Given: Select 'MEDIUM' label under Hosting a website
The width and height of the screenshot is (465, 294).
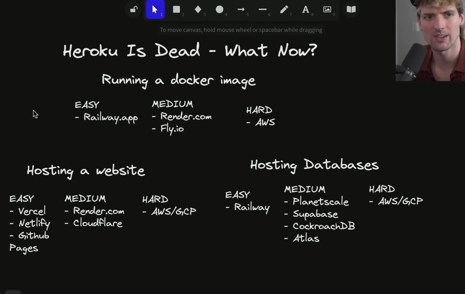Looking at the screenshot, I should click(85, 199).
